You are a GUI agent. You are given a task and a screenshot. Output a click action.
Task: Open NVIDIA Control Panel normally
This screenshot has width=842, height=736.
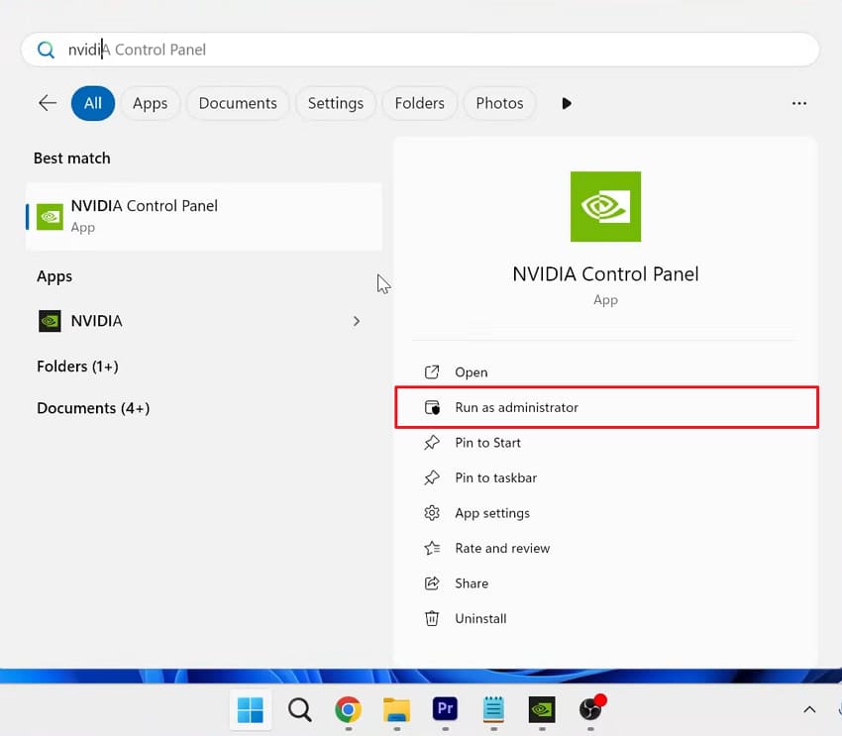point(472,371)
